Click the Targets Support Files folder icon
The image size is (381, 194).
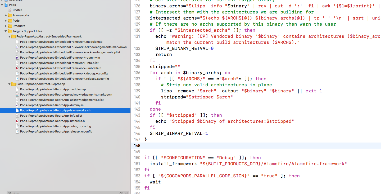click(10, 31)
